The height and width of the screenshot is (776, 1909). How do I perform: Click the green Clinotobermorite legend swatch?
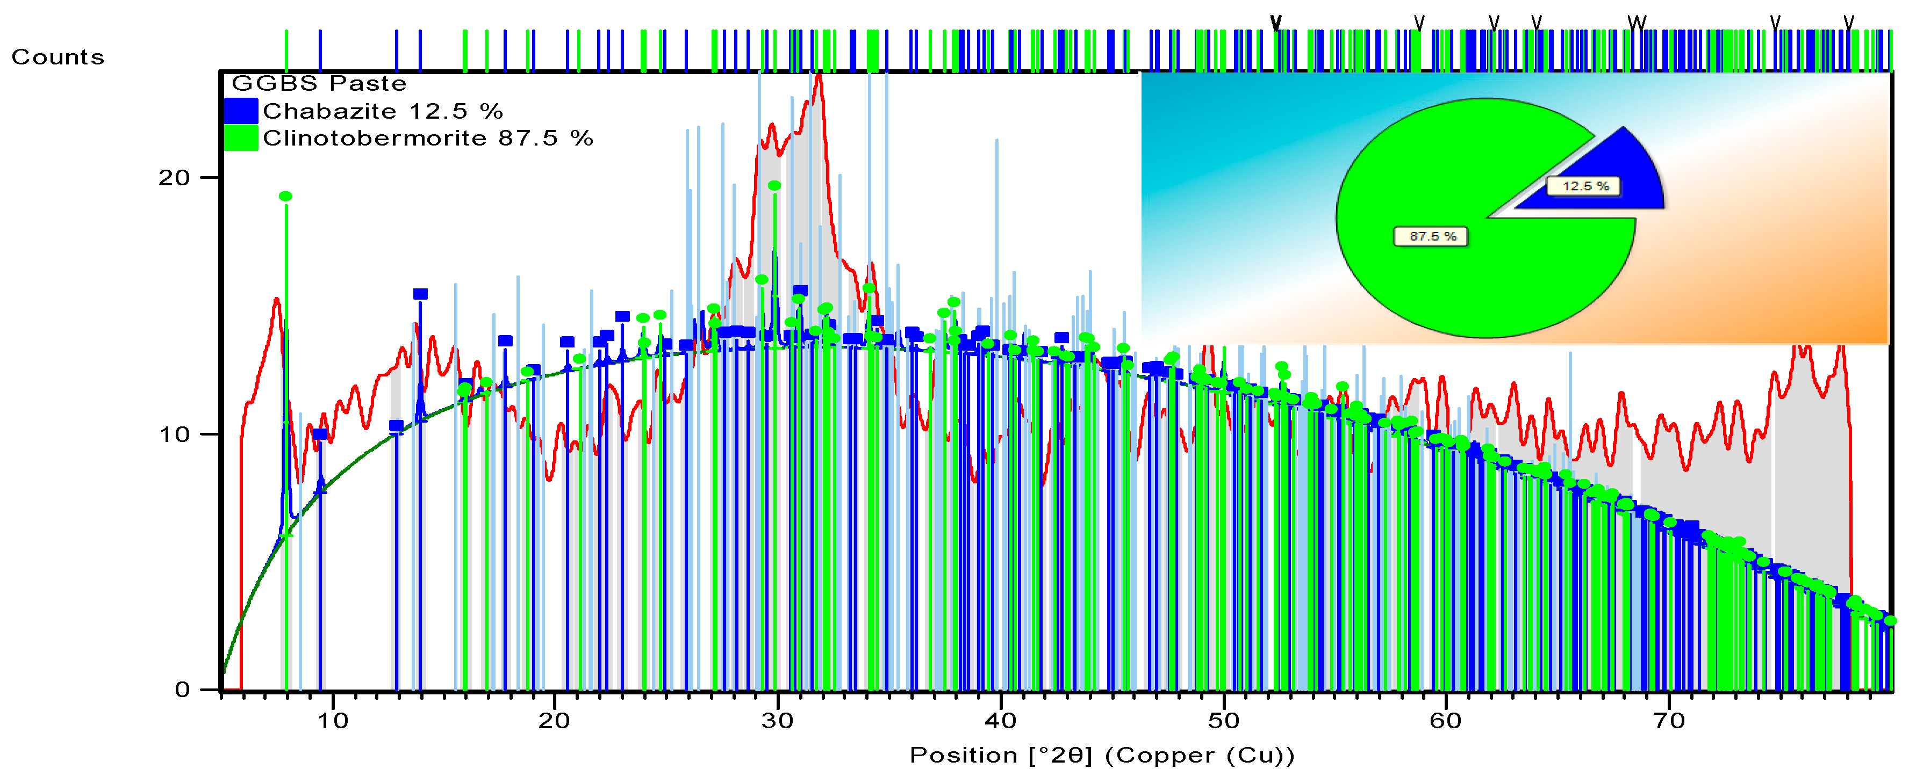pos(241,139)
